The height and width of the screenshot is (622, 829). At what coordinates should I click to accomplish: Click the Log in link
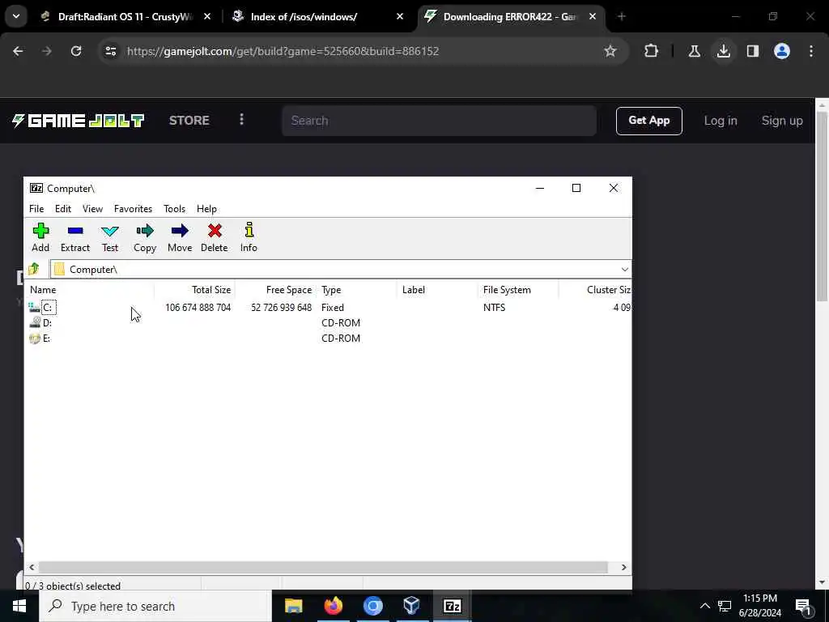(x=720, y=121)
